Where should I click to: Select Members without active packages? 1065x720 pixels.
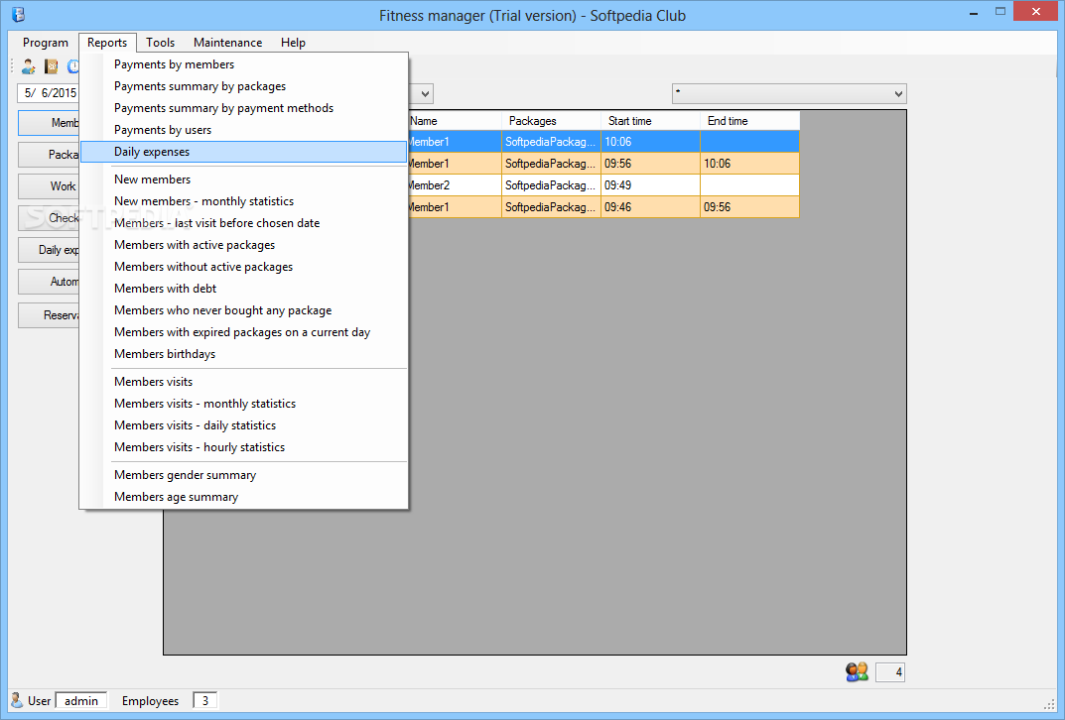(244, 267)
